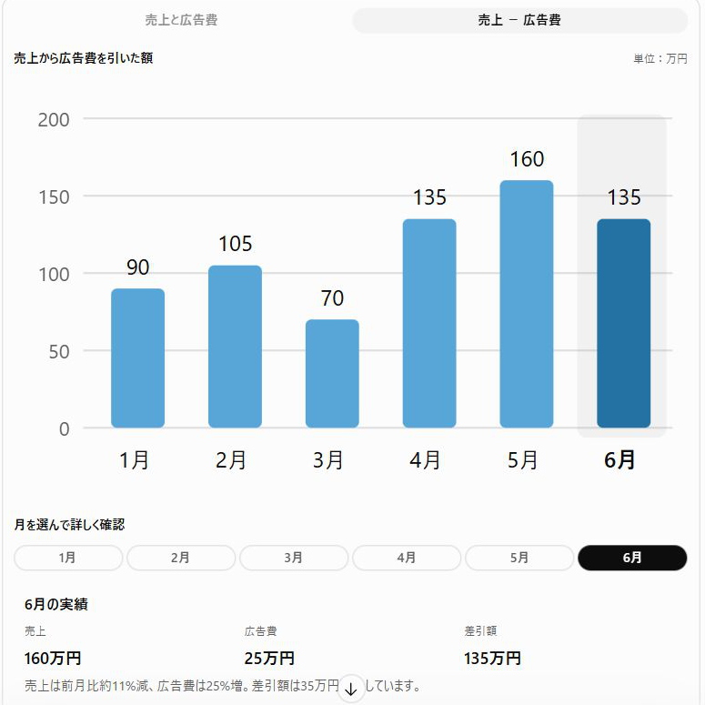Choose the 5月 month pill button
This screenshot has height=705, width=705.
point(519,558)
